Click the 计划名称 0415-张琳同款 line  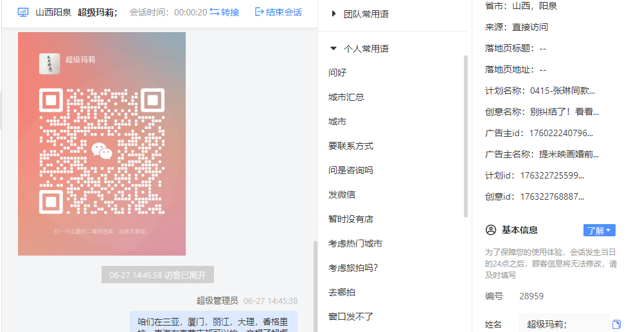[540, 91]
